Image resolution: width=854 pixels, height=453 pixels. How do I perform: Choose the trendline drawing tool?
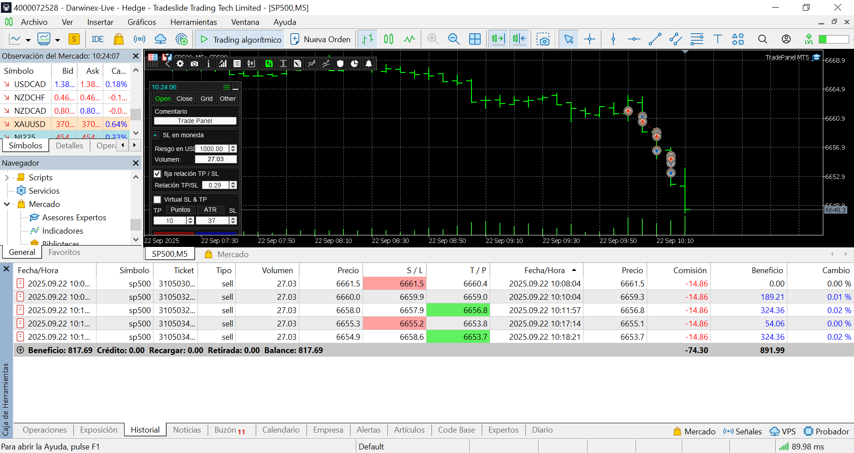[x=655, y=39]
